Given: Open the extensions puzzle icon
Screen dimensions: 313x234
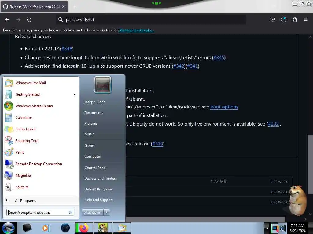Looking at the screenshot, I should point(295,19).
